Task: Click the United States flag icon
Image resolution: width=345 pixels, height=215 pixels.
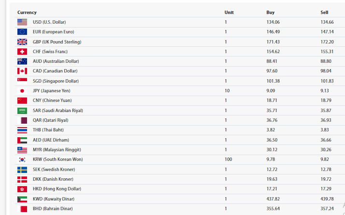Action: [x=22, y=22]
